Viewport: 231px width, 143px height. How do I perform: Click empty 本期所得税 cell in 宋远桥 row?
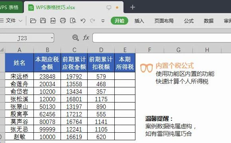(125, 76)
